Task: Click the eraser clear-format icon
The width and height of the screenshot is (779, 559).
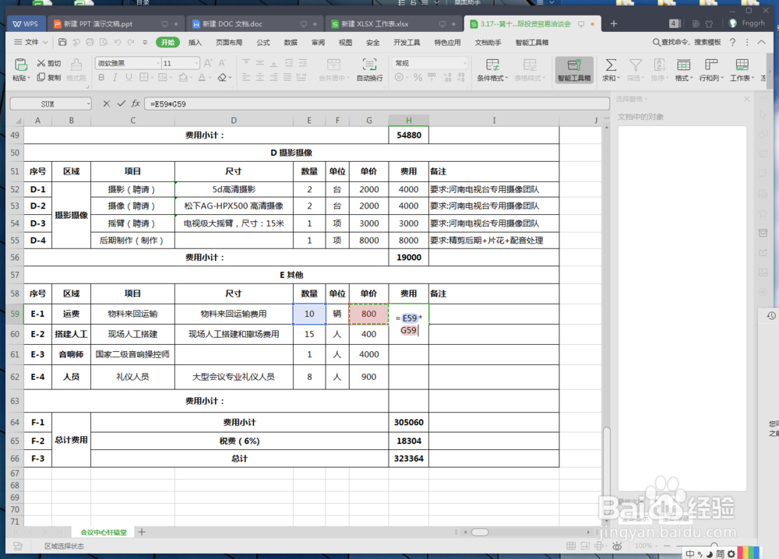Action: tap(223, 77)
